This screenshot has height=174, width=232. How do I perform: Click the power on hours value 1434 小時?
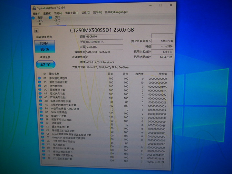click(x=162, y=57)
